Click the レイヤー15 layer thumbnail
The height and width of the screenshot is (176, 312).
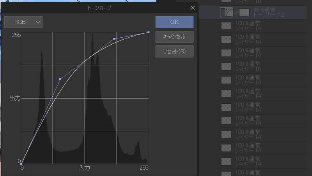point(226,66)
